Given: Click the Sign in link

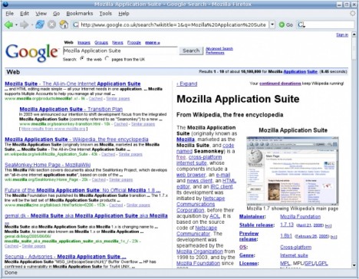Looking at the screenshot, I should tap(342, 34).
